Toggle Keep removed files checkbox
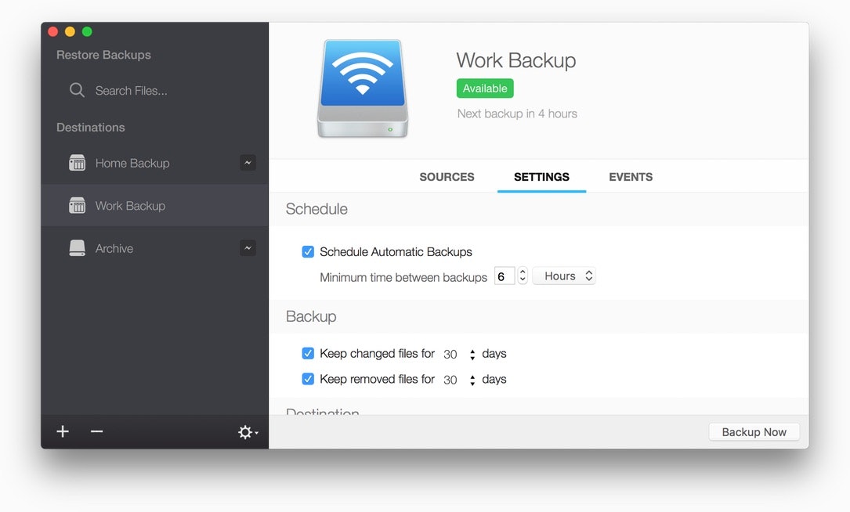The height and width of the screenshot is (512, 850). pyautogui.click(x=308, y=379)
